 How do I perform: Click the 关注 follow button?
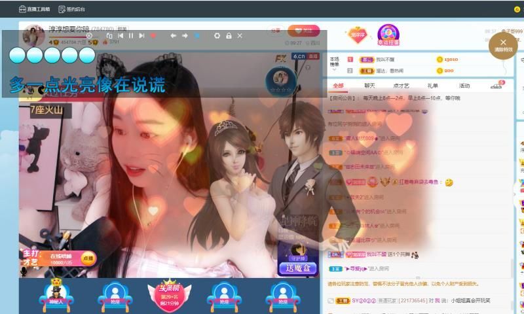(303, 31)
